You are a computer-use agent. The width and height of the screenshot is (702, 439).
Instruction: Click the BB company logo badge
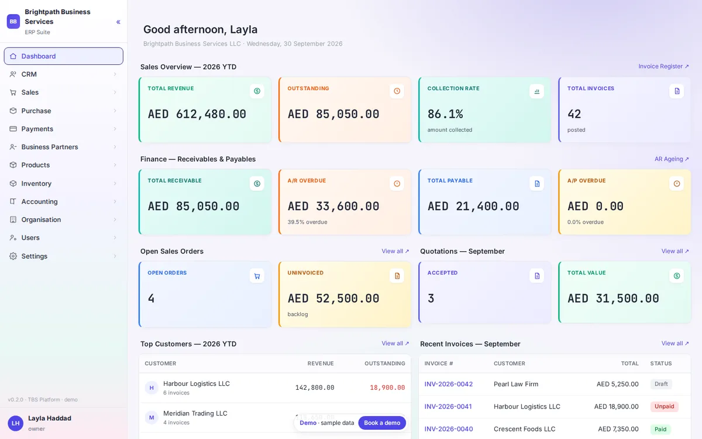click(x=13, y=22)
